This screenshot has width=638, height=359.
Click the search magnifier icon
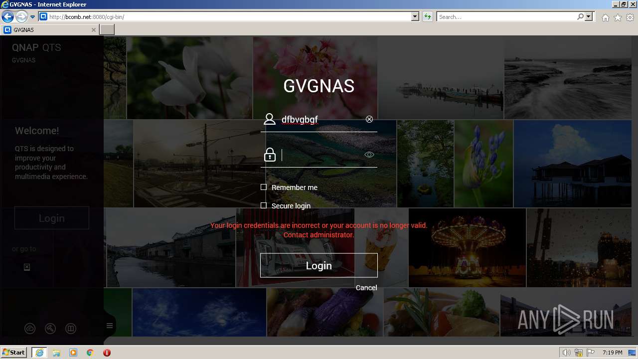[x=580, y=17]
